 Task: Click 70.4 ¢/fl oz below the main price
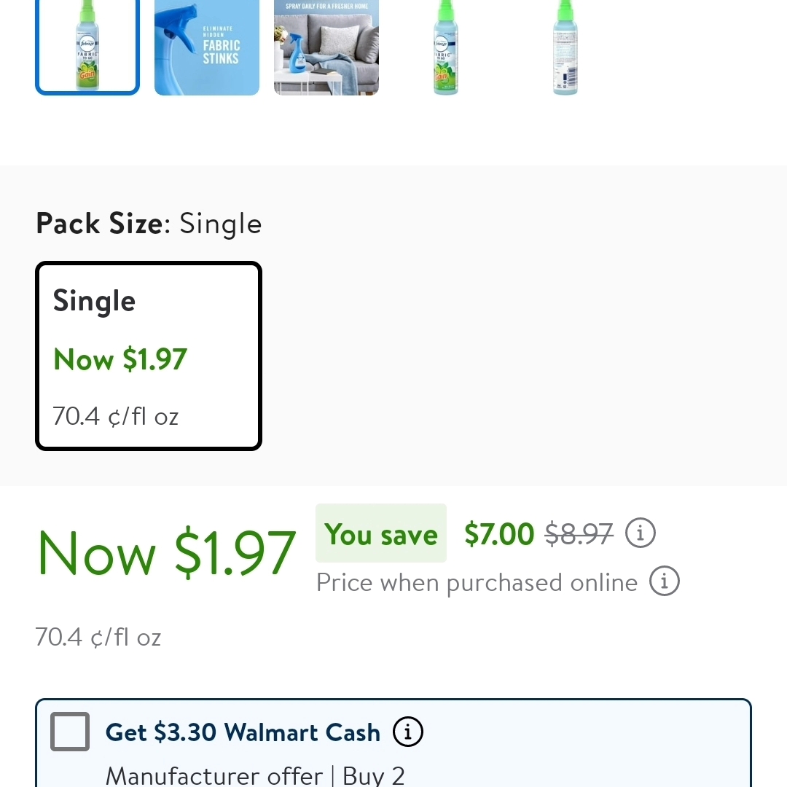(98, 638)
